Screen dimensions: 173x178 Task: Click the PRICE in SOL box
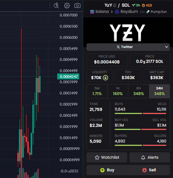[150, 60]
